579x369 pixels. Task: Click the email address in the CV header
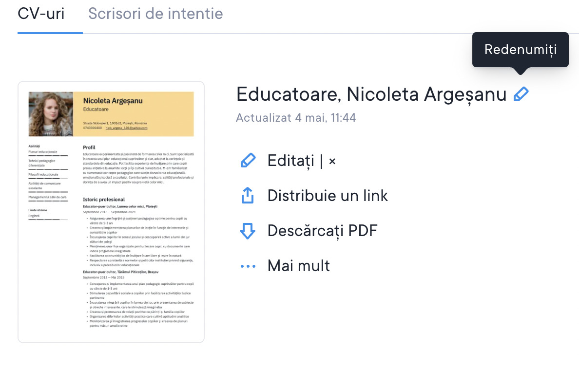(126, 128)
